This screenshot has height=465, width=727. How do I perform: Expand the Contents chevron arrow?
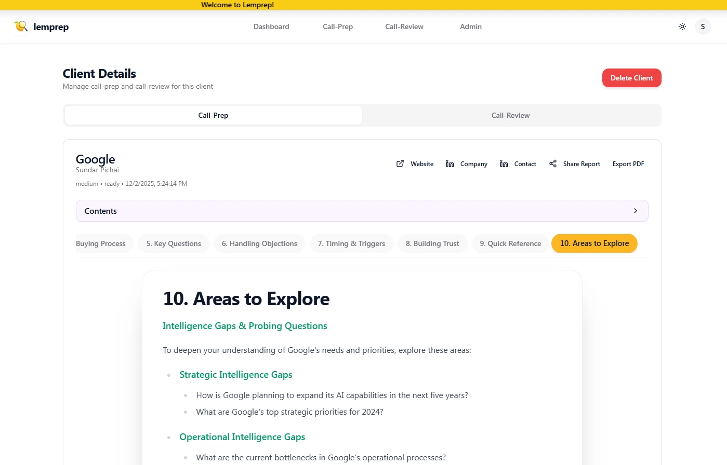[x=635, y=211]
